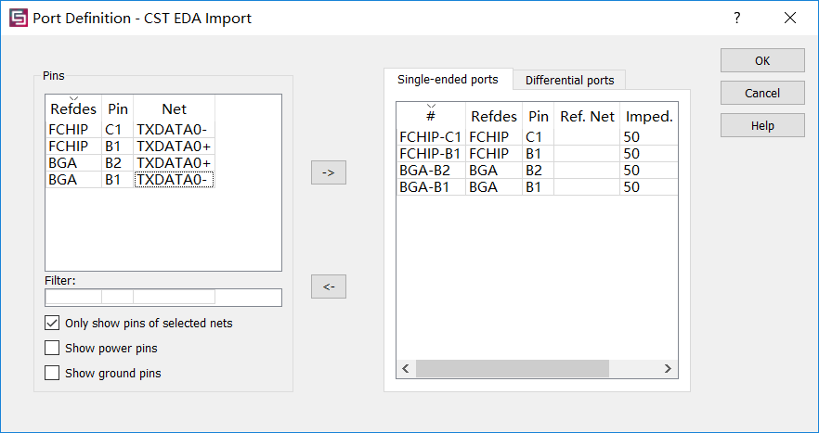This screenshot has width=819, height=433.
Task: Click the question mark help icon
Action: [737, 18]
